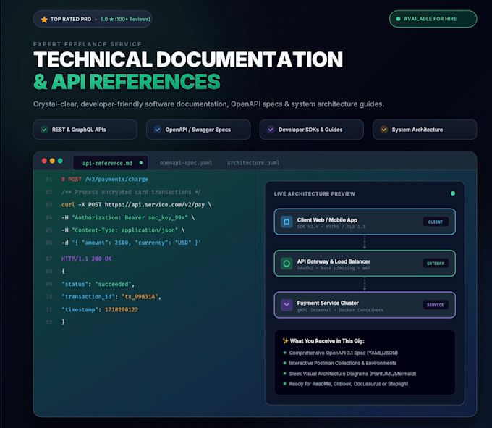
Task: Click the CLIENT tag badge
Action: pos(436,222)
